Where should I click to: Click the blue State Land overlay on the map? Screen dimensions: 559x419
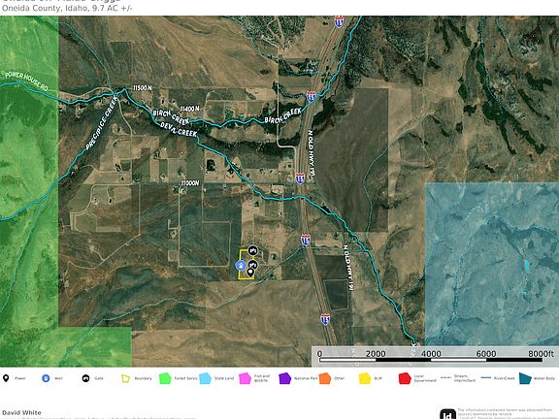click(x=492, y=264)
